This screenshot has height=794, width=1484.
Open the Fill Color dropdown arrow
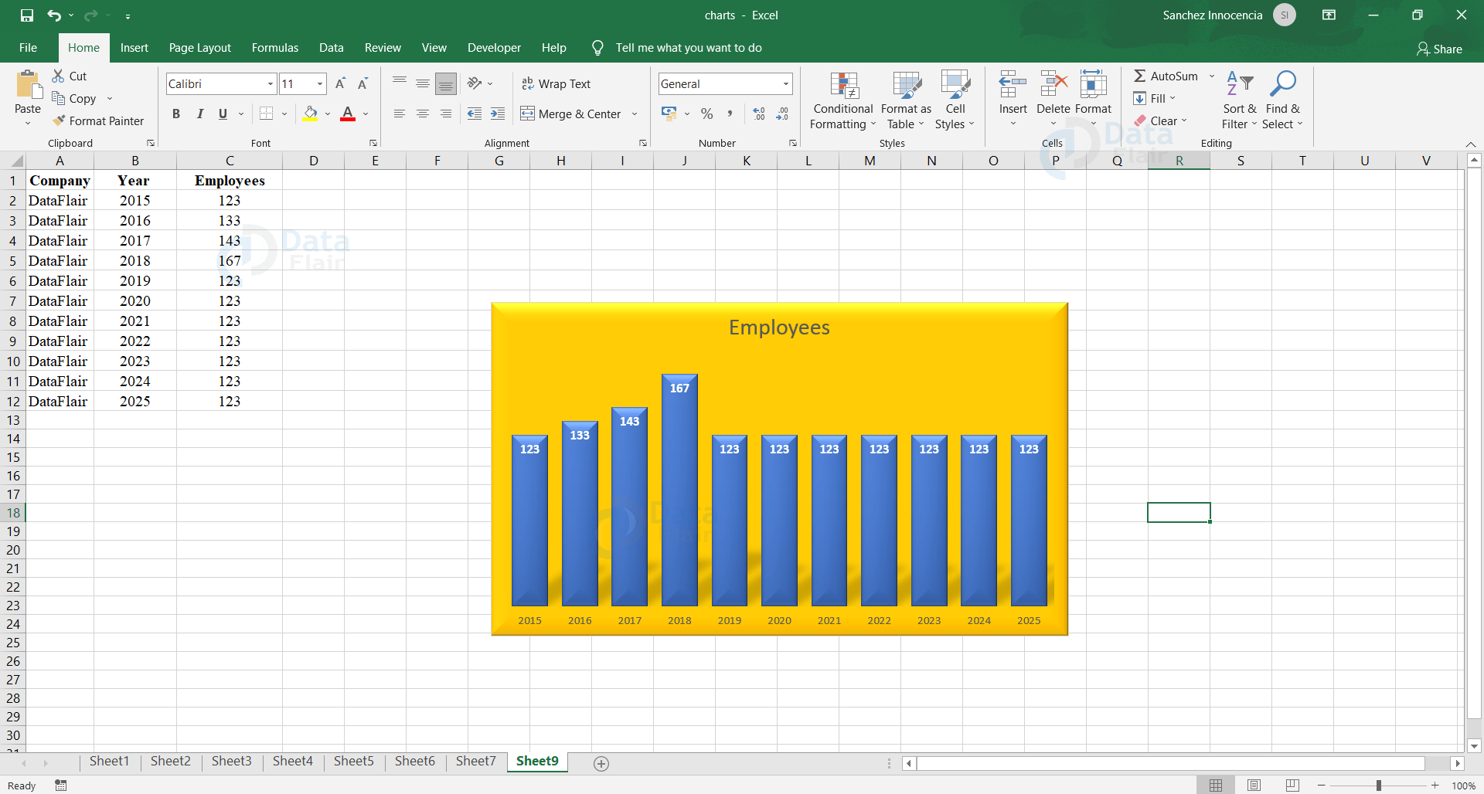pyautogui.click(x=326, y=114)
